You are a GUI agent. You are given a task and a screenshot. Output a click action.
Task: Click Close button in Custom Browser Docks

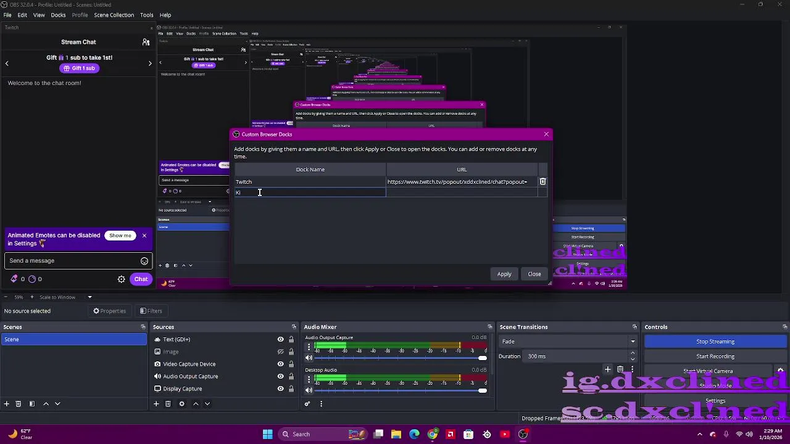[534, 274]
